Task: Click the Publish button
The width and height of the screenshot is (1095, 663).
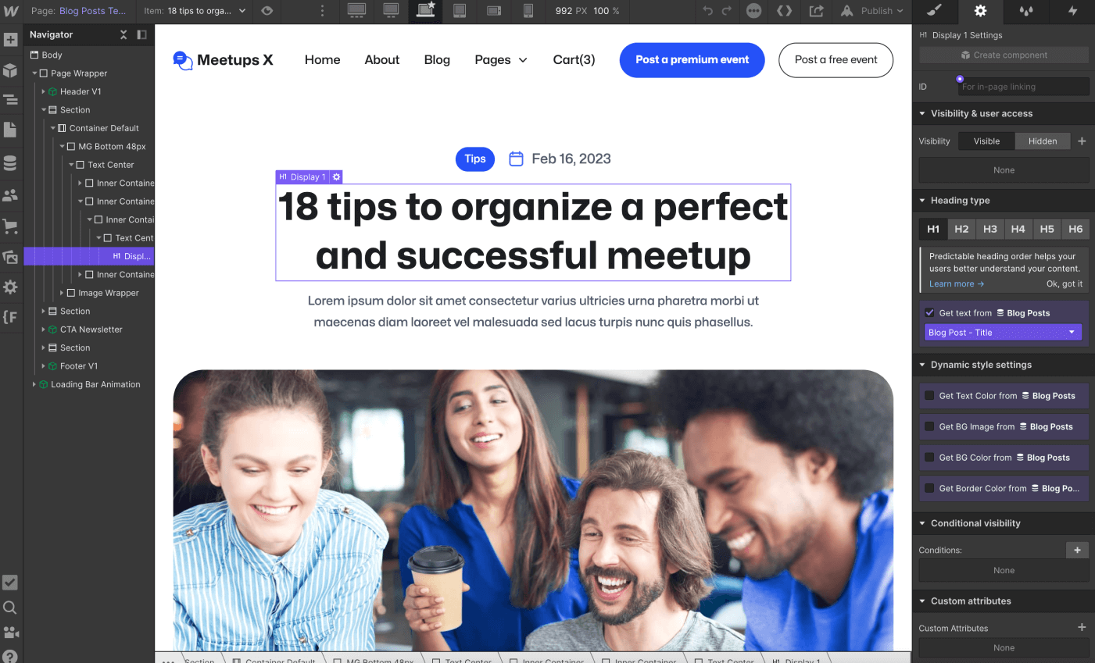Action: (870, 12)
